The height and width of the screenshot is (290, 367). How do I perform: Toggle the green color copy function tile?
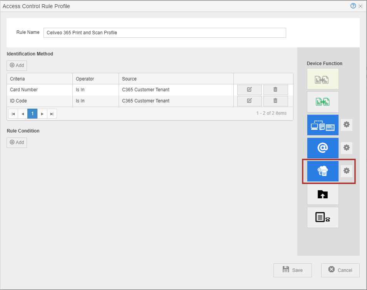click(323, 102)
